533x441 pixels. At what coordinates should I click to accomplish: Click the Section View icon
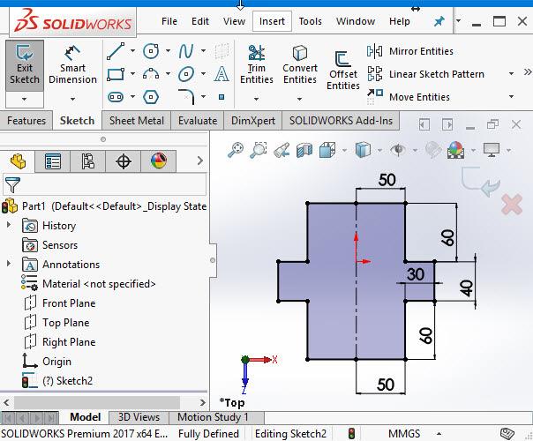(x=304, y=150)
